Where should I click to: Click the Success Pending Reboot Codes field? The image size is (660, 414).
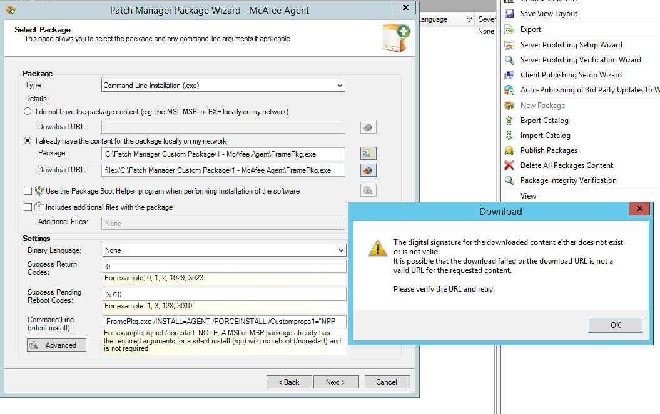point(225,294)
